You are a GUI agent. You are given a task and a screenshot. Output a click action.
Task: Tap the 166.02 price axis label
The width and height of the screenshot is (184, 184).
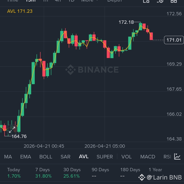174,114
